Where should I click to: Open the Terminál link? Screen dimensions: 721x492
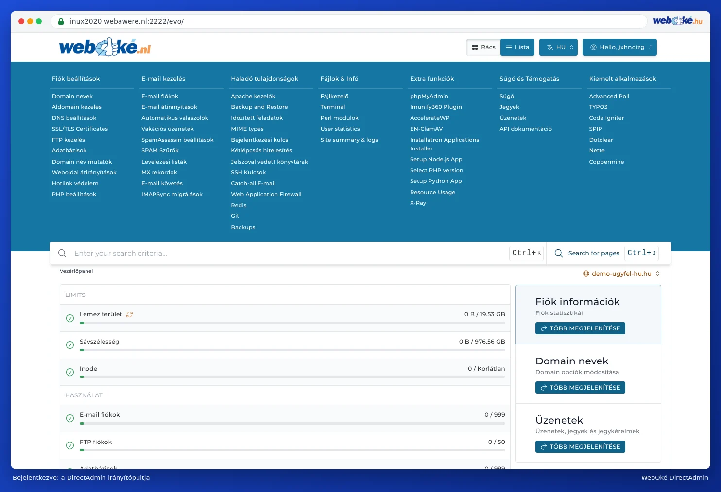[x=333, y=107]
